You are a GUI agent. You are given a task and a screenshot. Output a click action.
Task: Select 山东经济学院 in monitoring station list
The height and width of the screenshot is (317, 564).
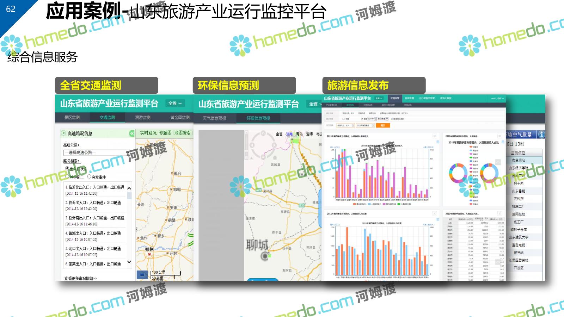pyautogui.click(x=518, y=168)
